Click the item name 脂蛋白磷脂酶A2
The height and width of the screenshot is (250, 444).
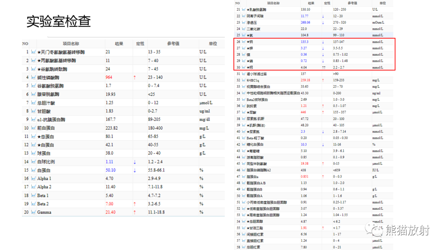[x=259, y=170]
